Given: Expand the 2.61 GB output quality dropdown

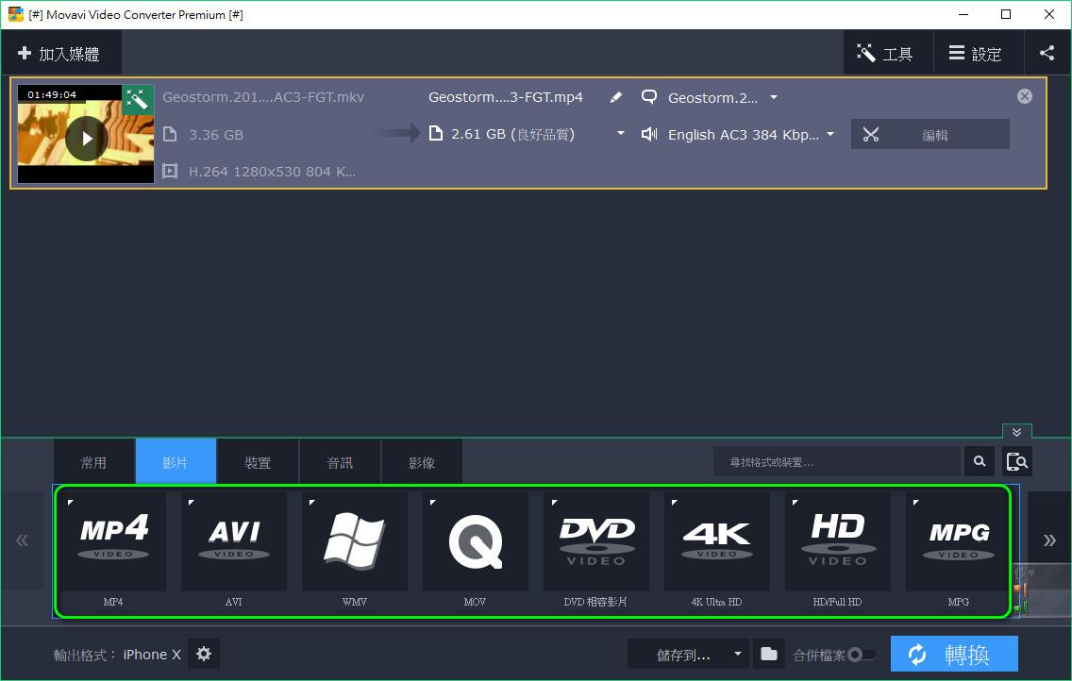Looking at the screenshot, I should [621, 134].
